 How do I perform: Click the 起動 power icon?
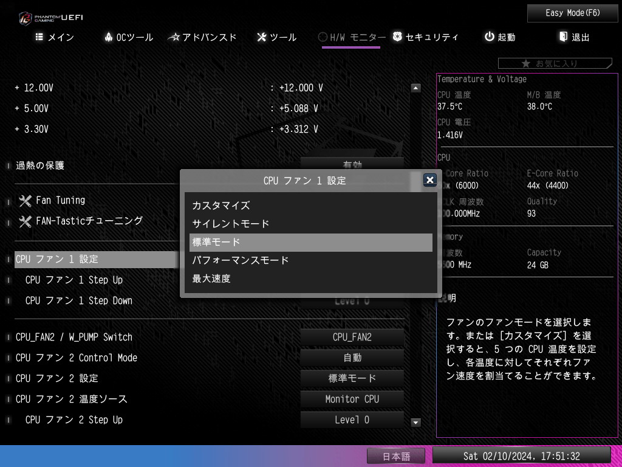coord(490,36)
